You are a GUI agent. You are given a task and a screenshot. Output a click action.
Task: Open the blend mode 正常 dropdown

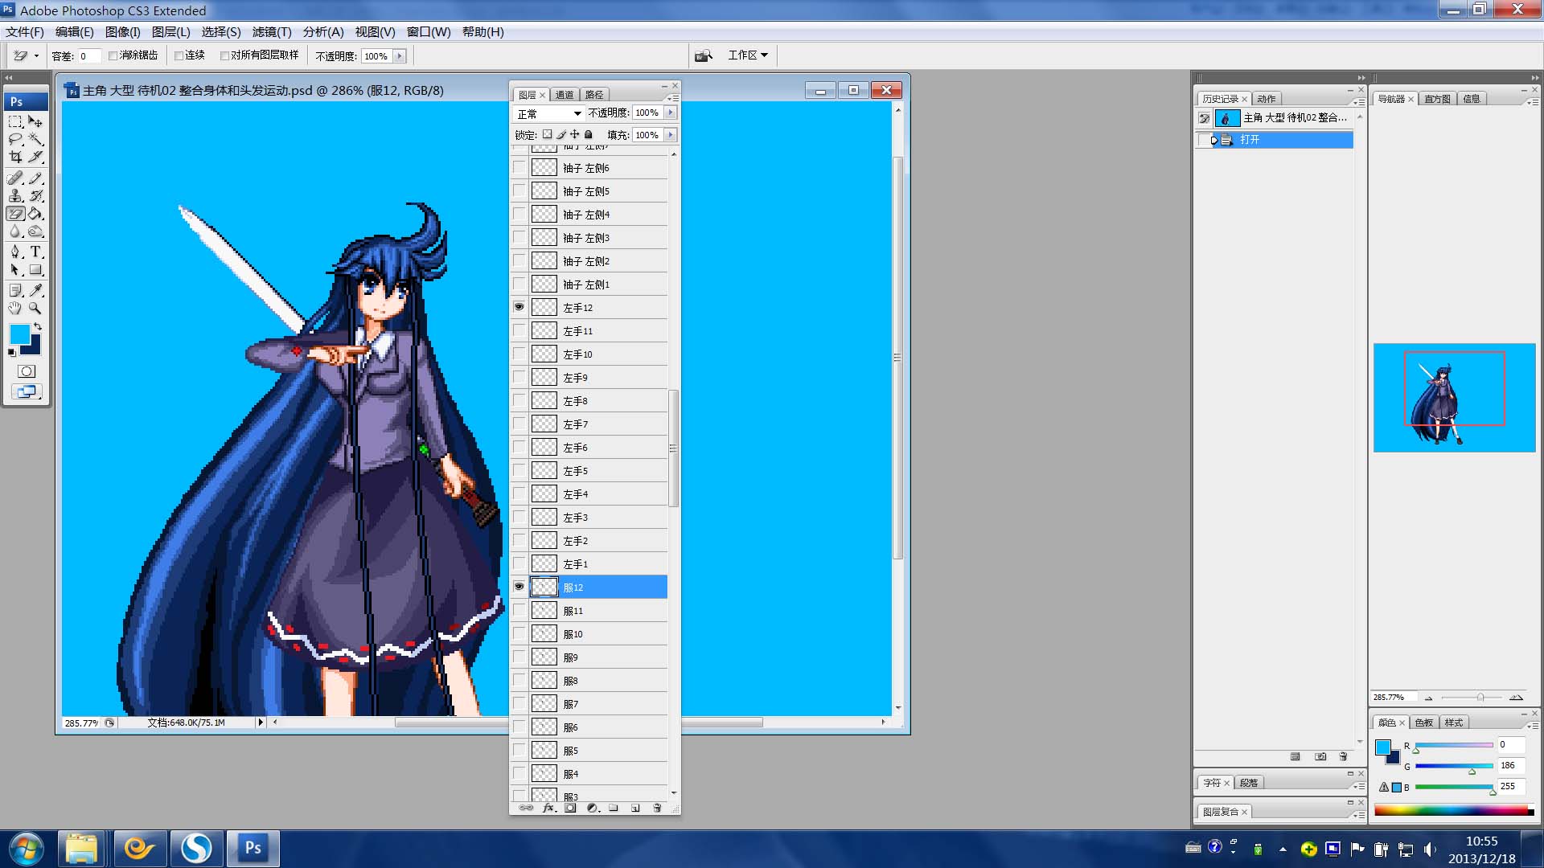(x=548, y=113)
